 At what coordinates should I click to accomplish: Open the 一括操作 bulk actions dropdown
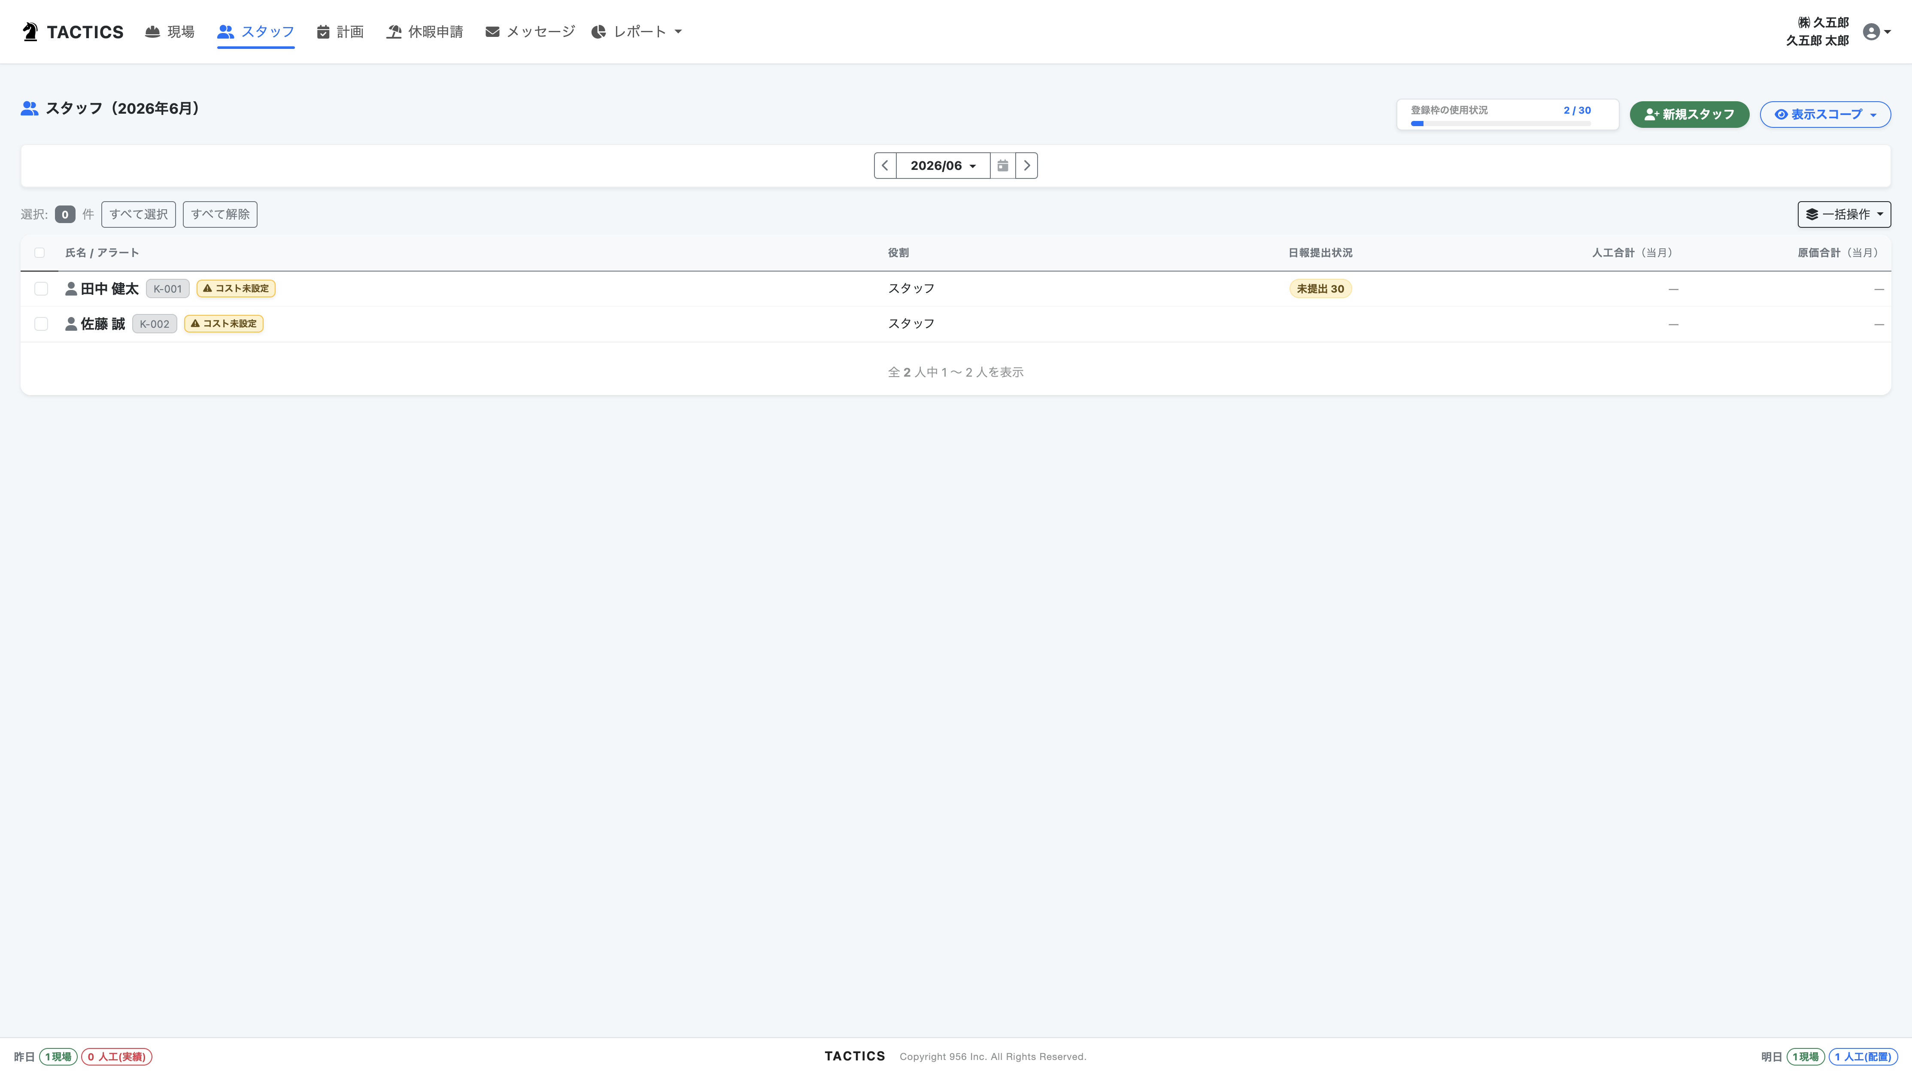click(1844, 214)
